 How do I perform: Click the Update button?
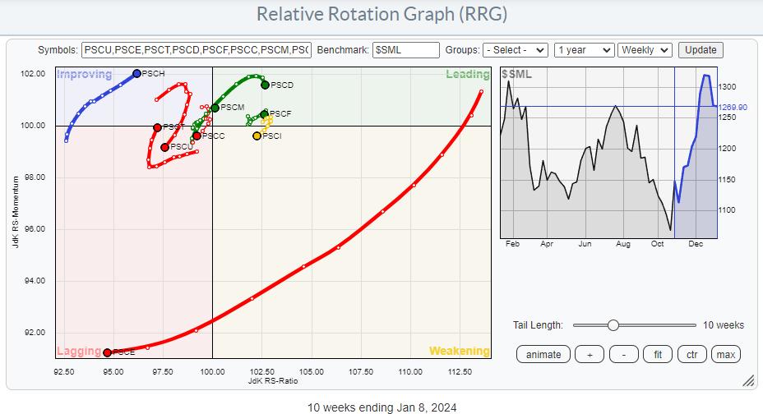point(701,50)
